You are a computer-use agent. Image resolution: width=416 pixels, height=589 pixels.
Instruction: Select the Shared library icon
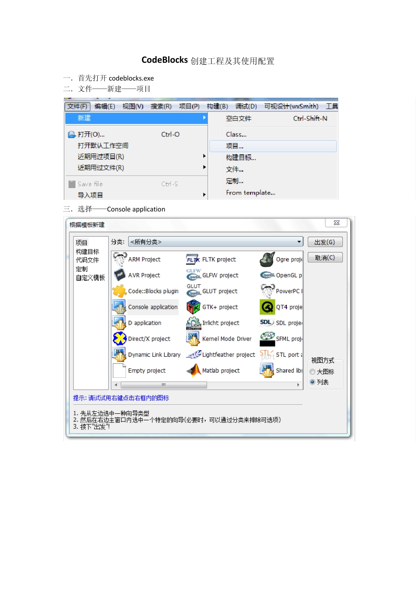[267, 371]
